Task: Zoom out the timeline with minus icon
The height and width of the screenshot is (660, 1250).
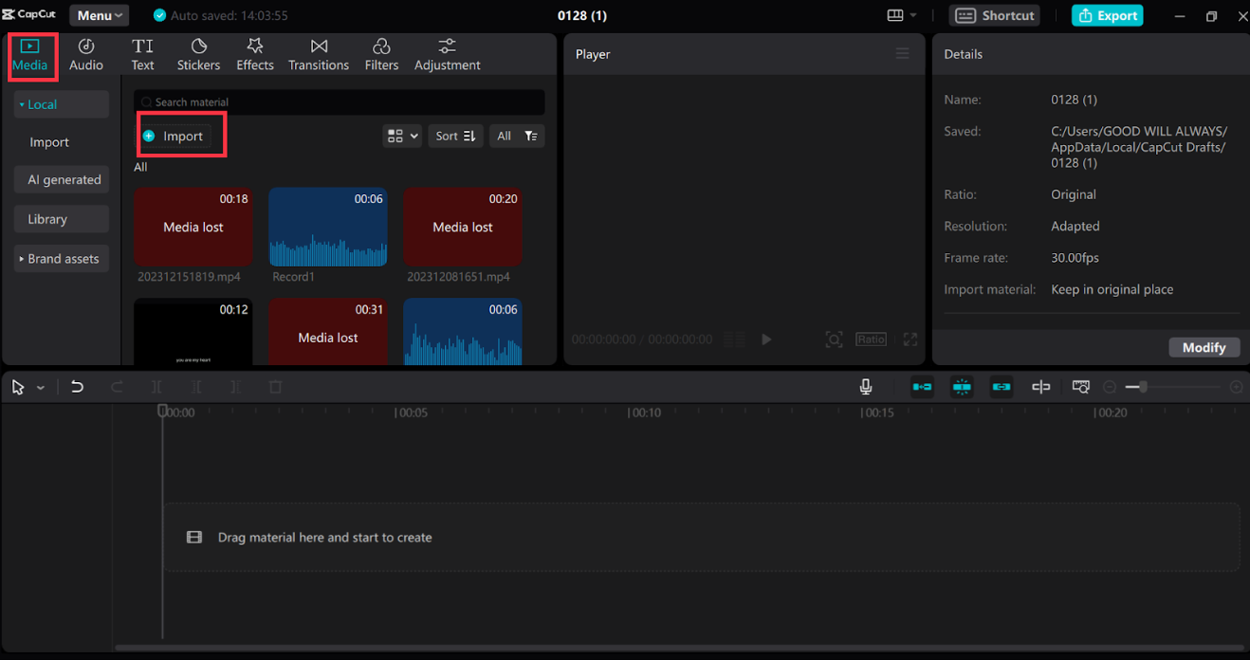Action: click(x=1110, y=387)
